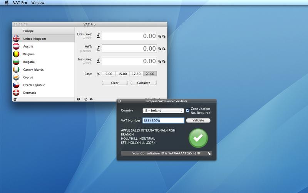
Task: Click the Consultation ID text WAPIAAAATGZxhSNF
Action: click(184, 153)
